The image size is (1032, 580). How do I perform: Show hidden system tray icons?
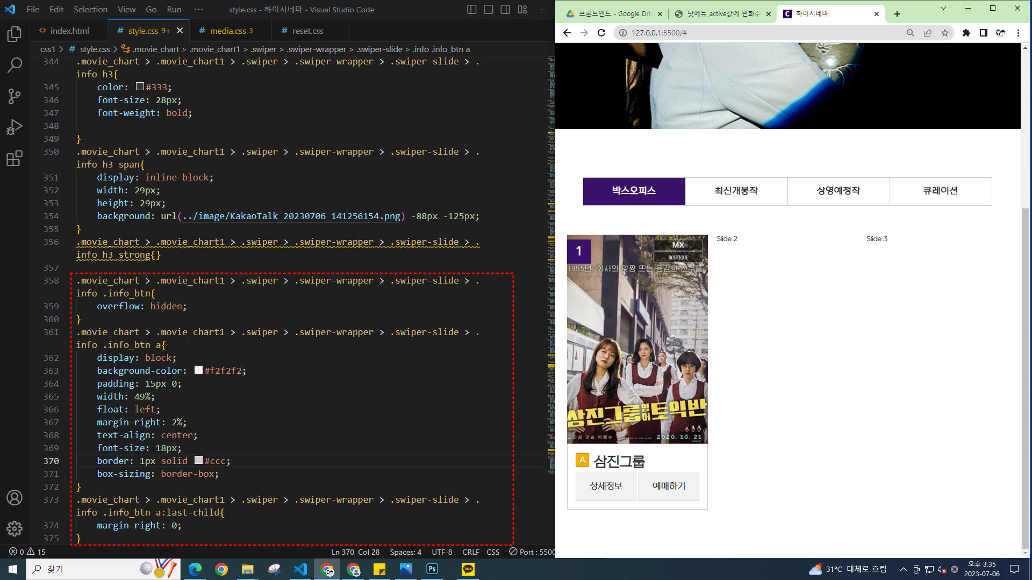pos(903,569)
